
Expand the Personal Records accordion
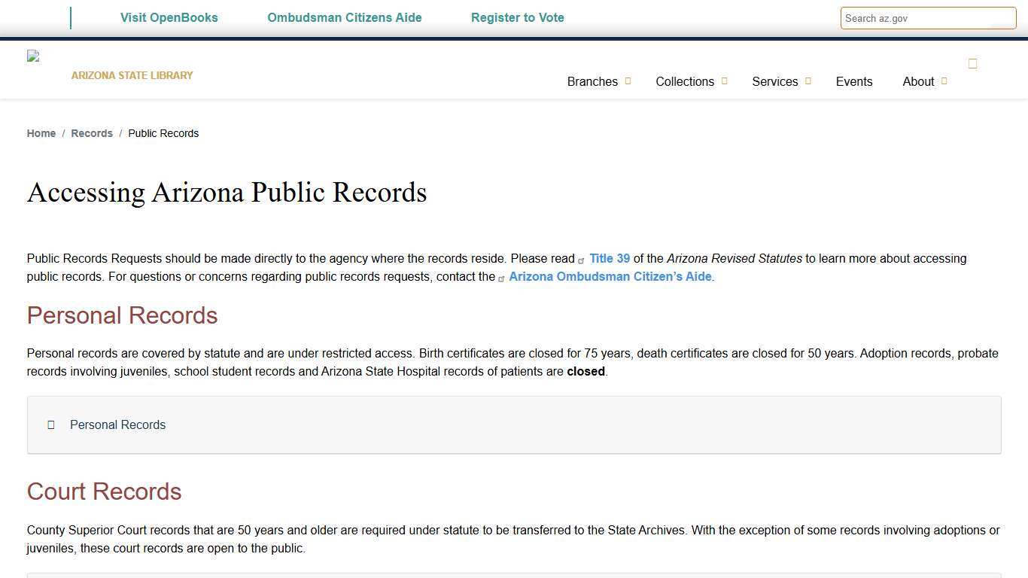click(117, 424)
